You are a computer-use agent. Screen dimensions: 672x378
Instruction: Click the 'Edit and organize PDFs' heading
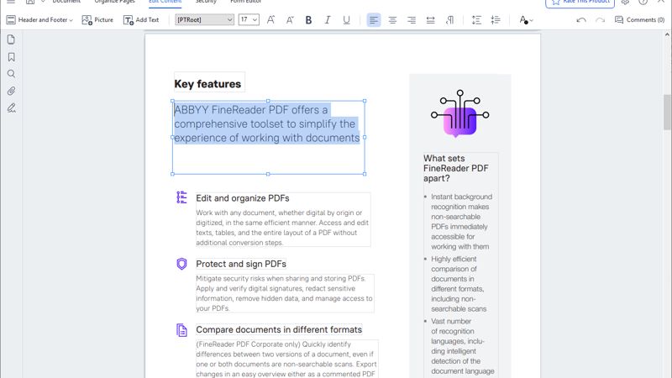pos(243,198)
